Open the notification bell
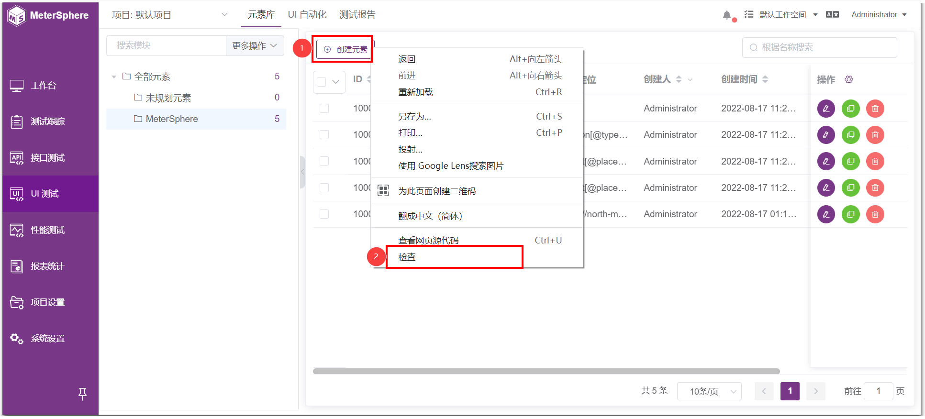This screenshot has height=419, width=925. pos(727,15)
